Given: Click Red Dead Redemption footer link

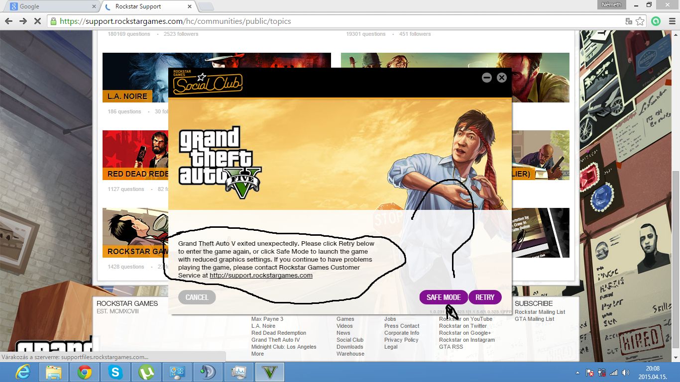Looking at the screenshot, I should (x=279, y=333).
